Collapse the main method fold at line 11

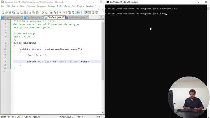pyautogui.click(x=12, y=52)
